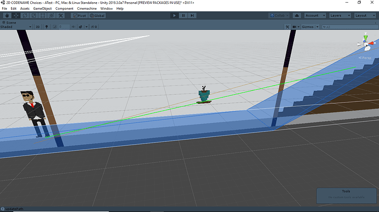The width and height of the screenshot is (379, 212).
Task: Open the Shaded draw mode dropdown
Action: coord(16,27)
